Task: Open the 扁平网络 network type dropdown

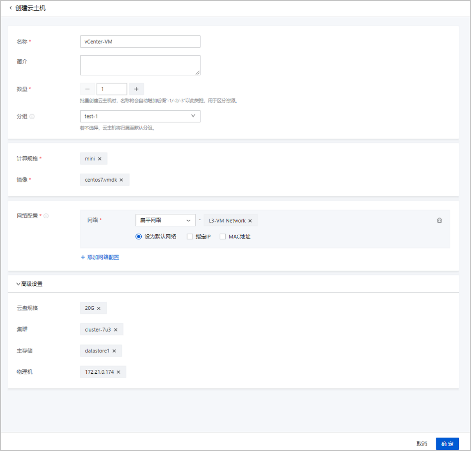Action: pos(165,220)
